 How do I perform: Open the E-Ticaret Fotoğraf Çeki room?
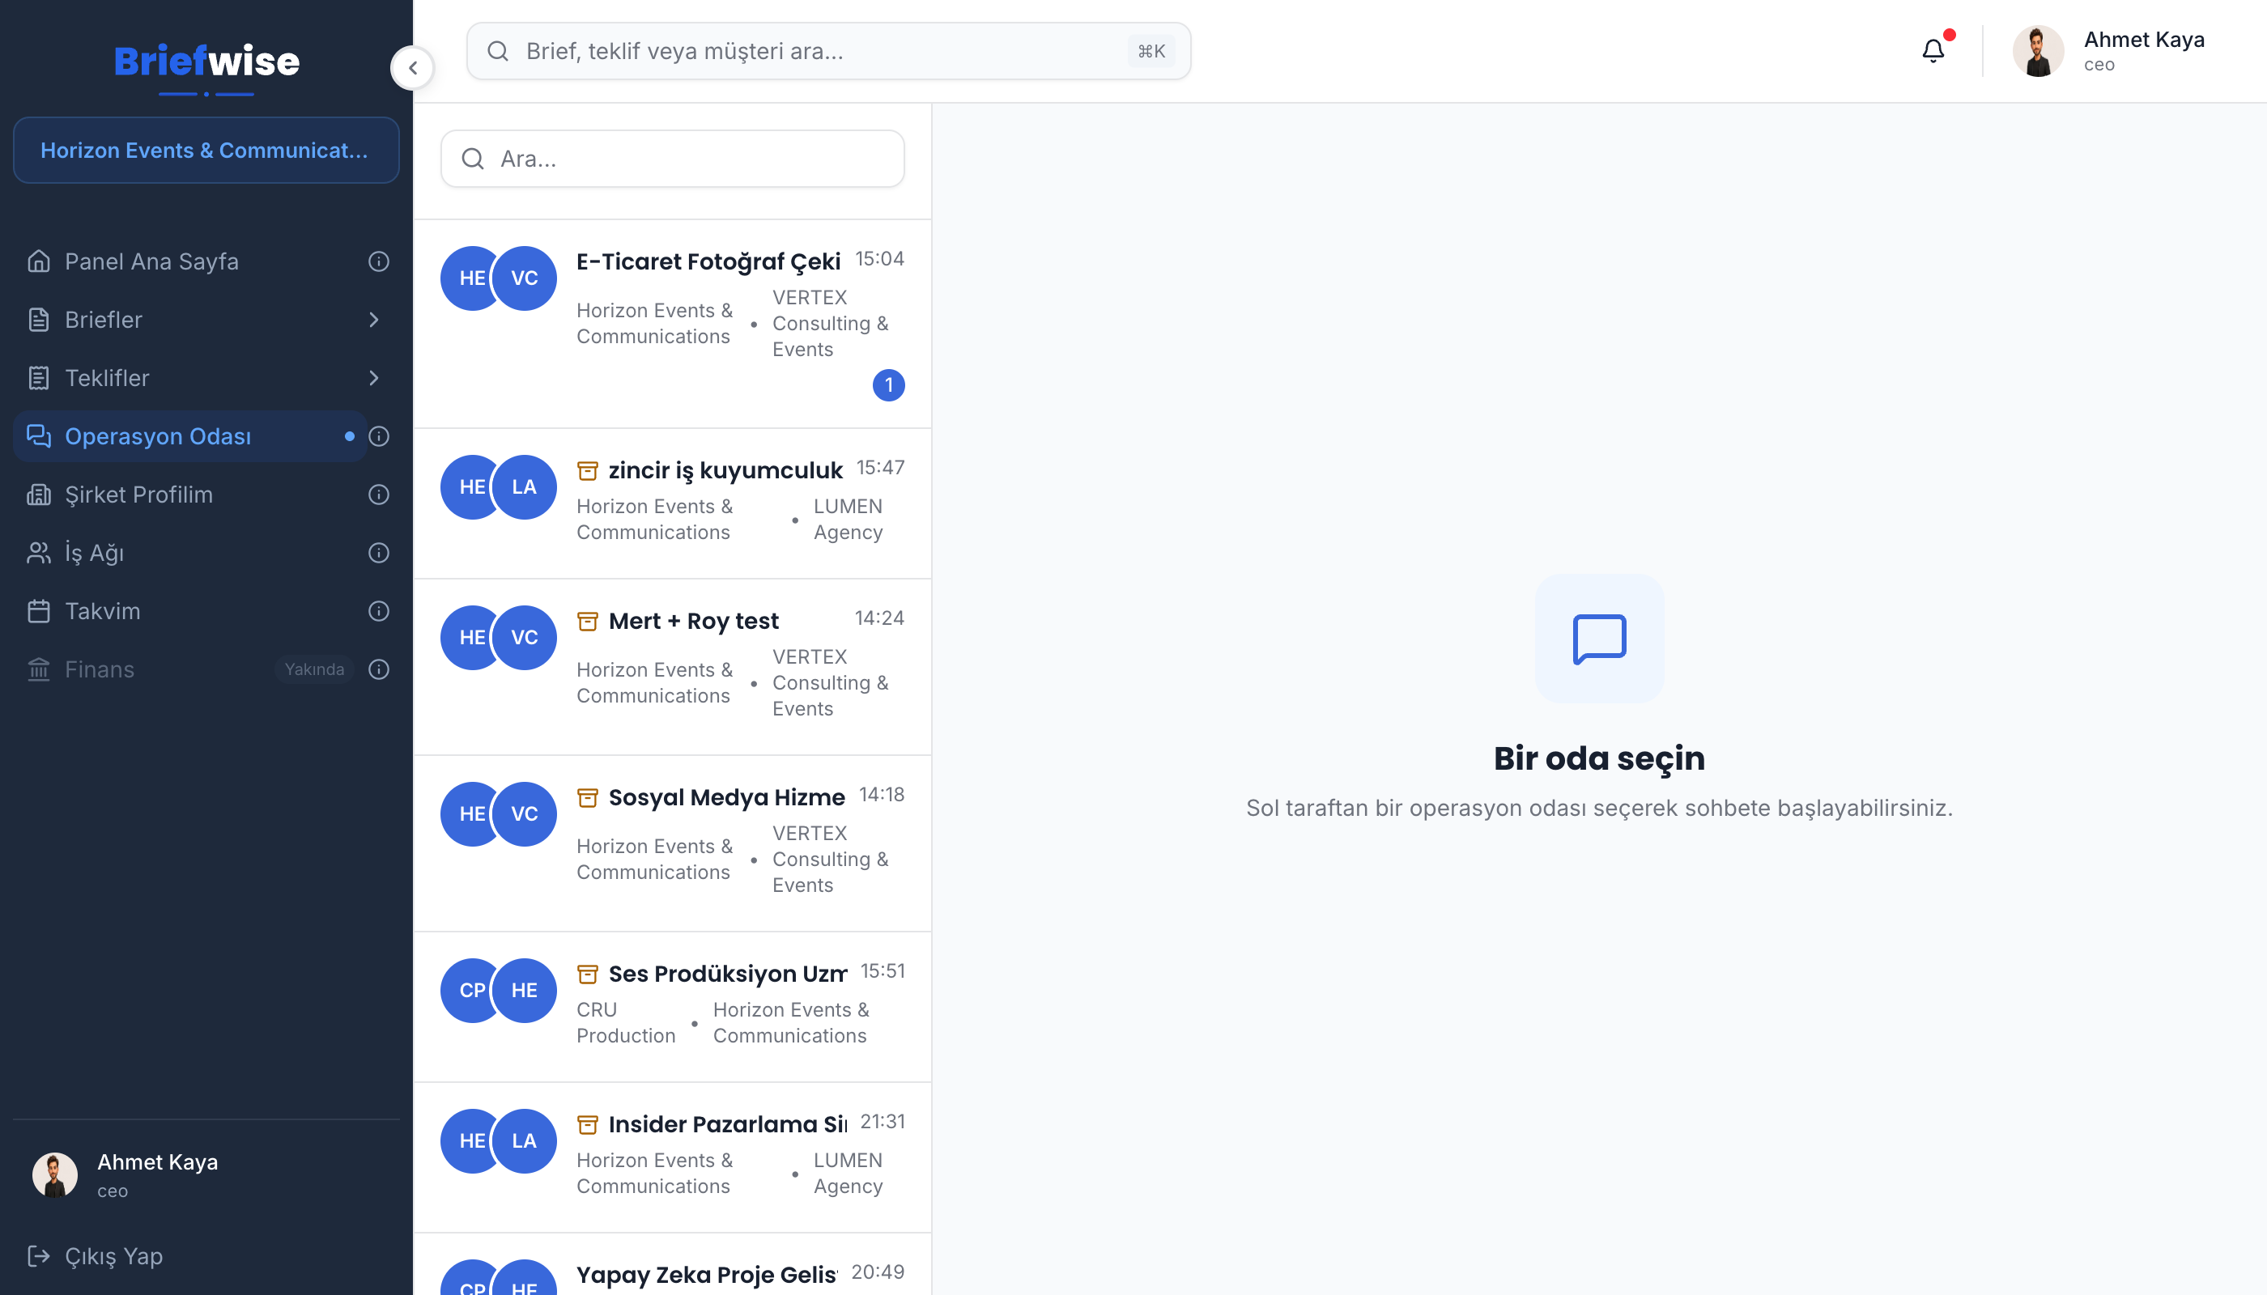673,324
